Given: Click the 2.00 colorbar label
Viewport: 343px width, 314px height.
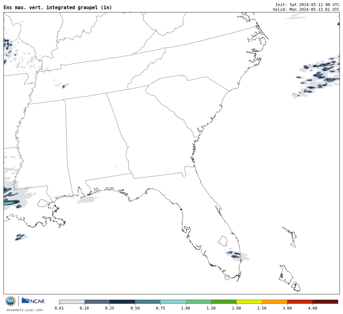Looking at the screenshot, I should click(237, 308).
